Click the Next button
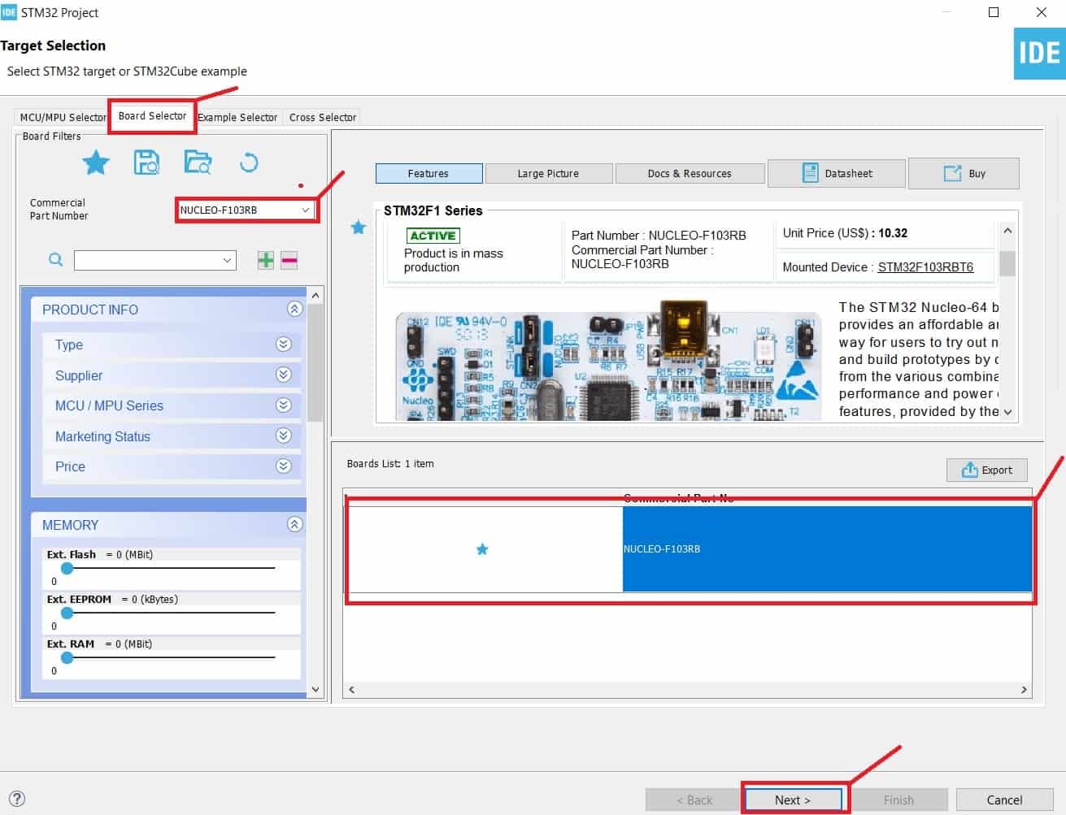The height and width of the screenshot is (815, 1066). click(793, 800)
